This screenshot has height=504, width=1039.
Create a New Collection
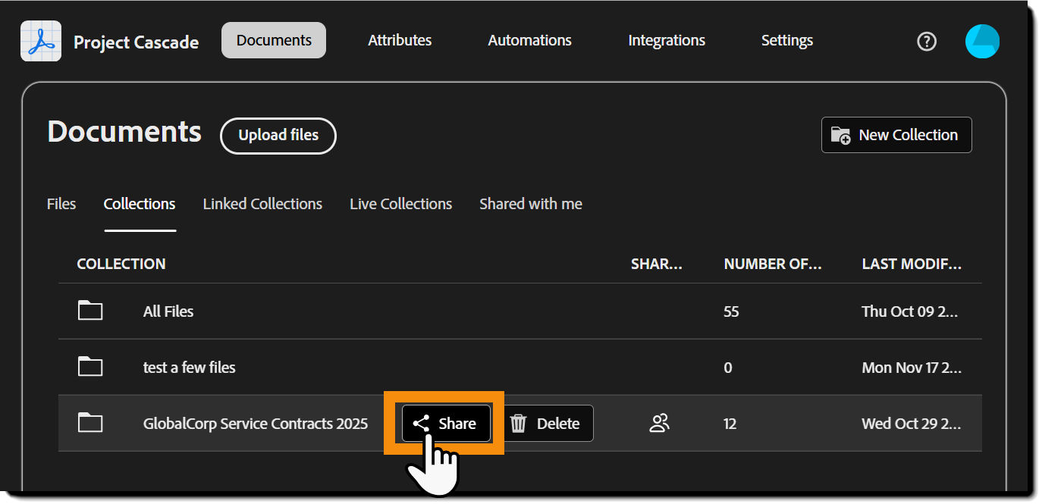click(x=896, y=135)
